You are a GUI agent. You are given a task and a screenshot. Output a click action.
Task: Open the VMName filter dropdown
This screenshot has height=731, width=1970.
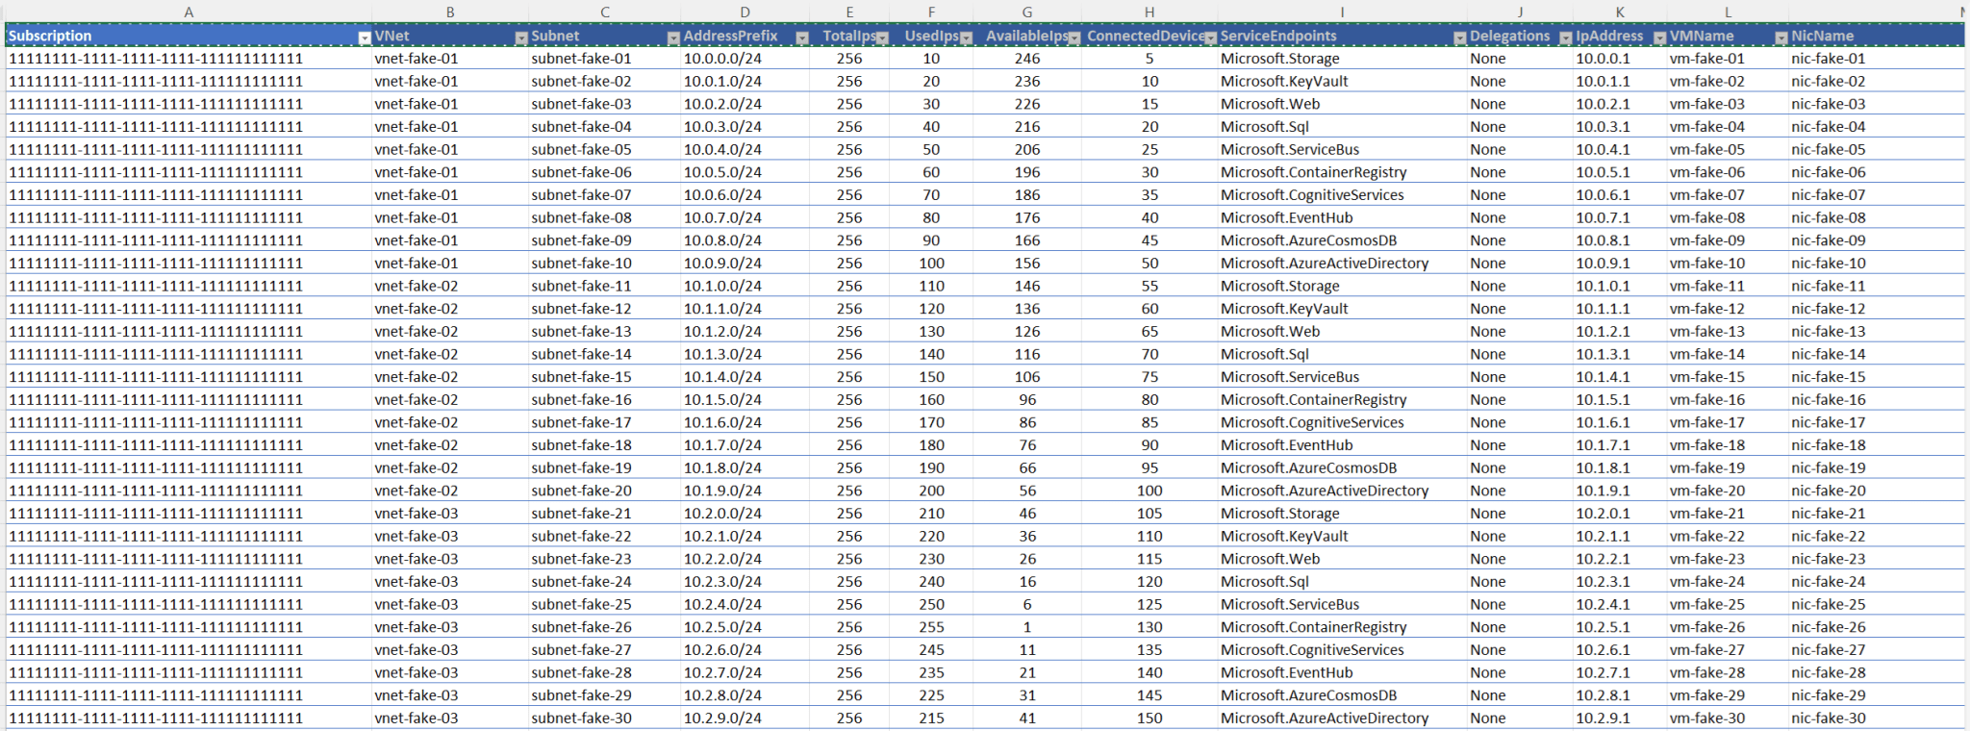1780,38
